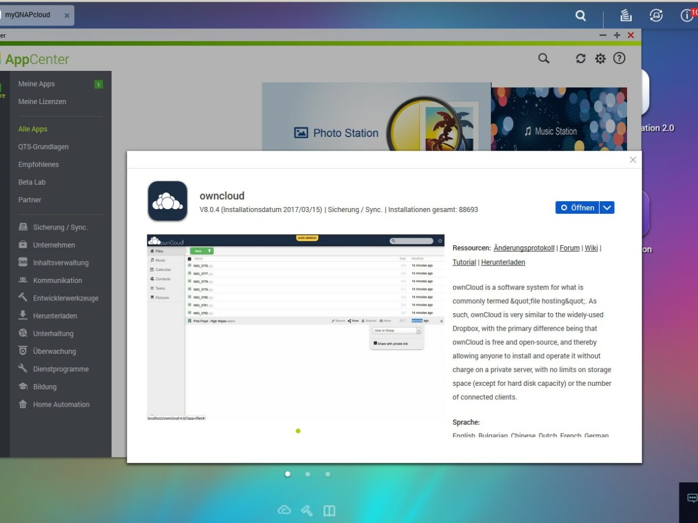
Task: Select the first desktop page dot
Action: pyautogui.click(x=287, y=474)
